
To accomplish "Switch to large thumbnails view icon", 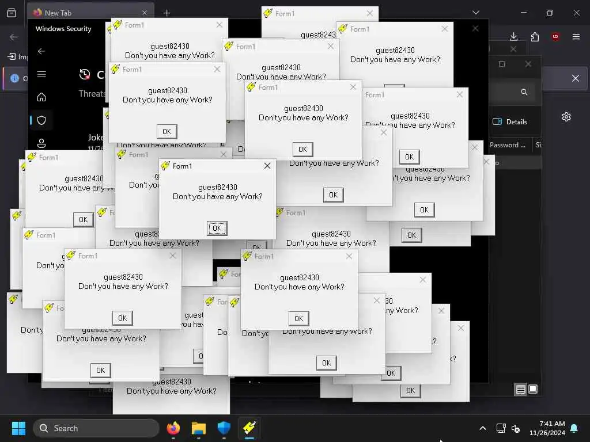I will pyautogui.click(x=533, y=390).
